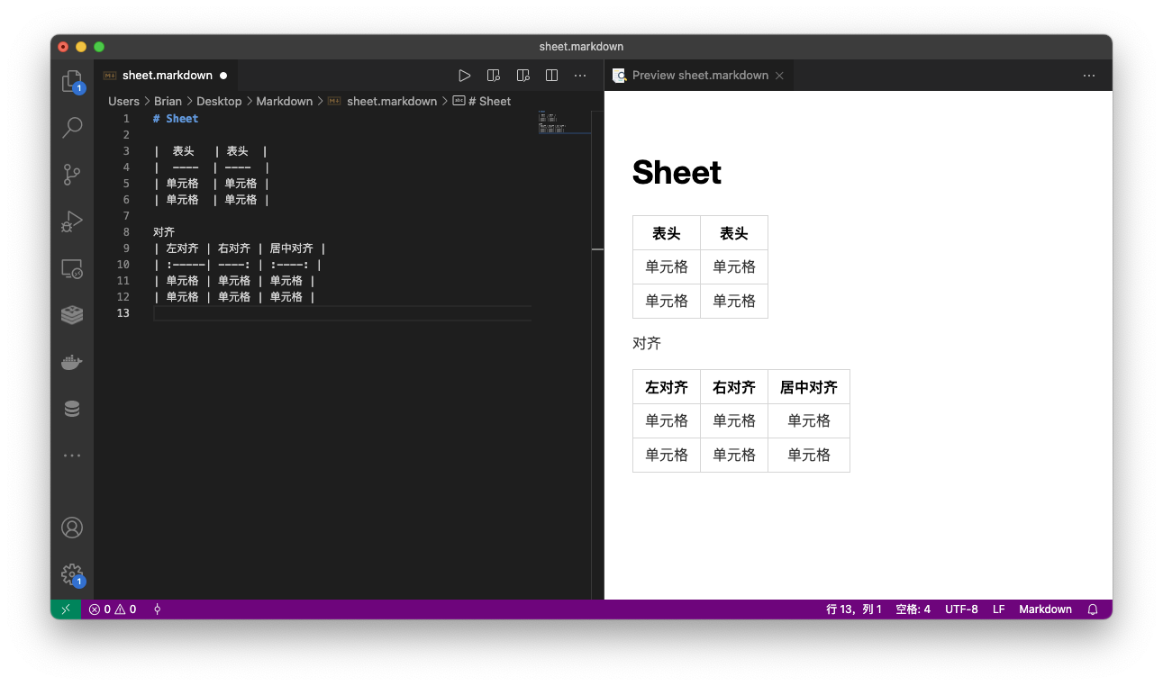Click the "Sheet" heading in the preview

click(x=677, y=172)
